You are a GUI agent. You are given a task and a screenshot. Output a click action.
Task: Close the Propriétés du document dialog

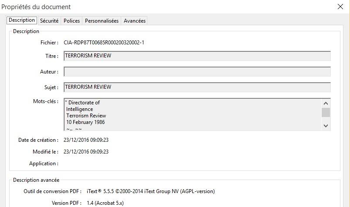point(340,7)
